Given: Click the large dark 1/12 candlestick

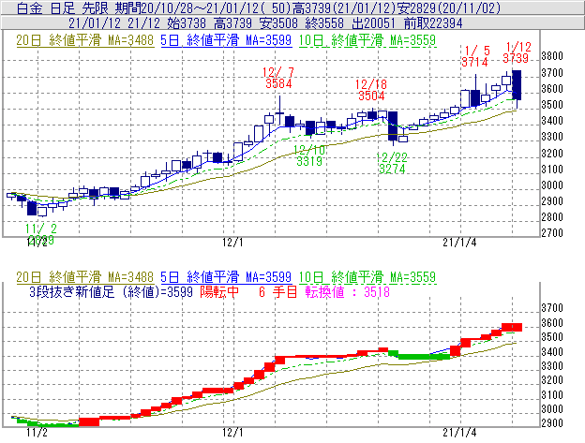Looking at the screenshot, I should click(x=517, y=85).
